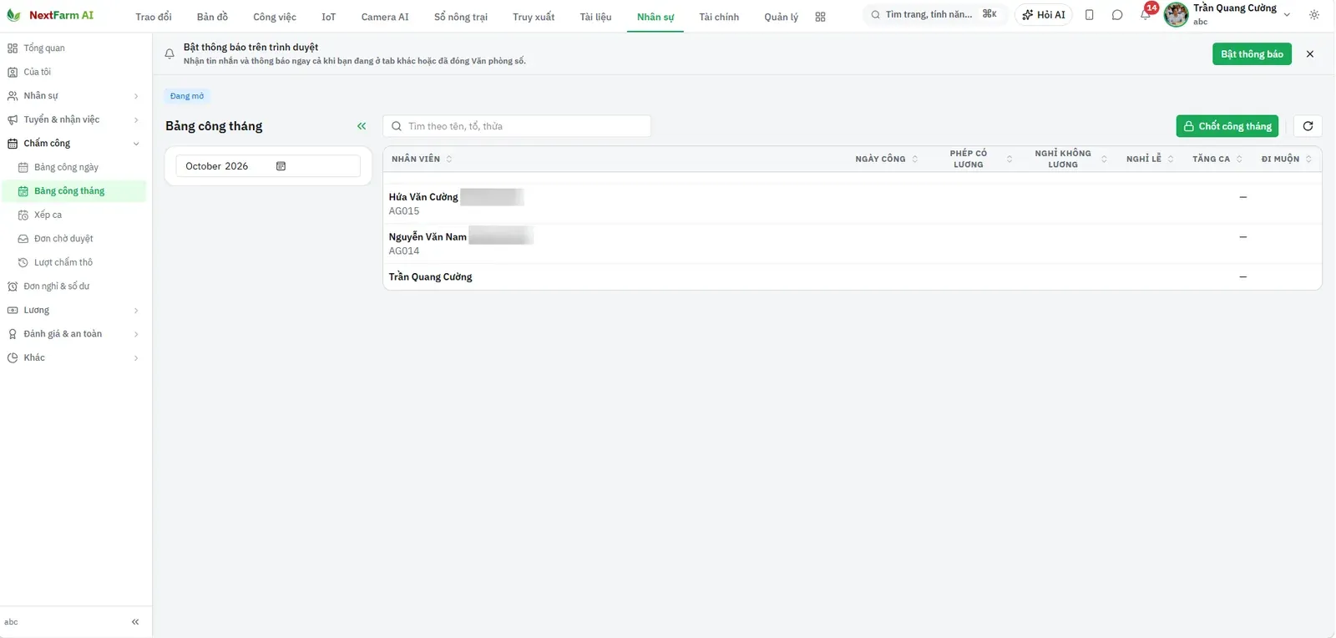Sort by the Ngày công column header
The width and height of the screenshot is (1336, 638).
pos(887,159)
